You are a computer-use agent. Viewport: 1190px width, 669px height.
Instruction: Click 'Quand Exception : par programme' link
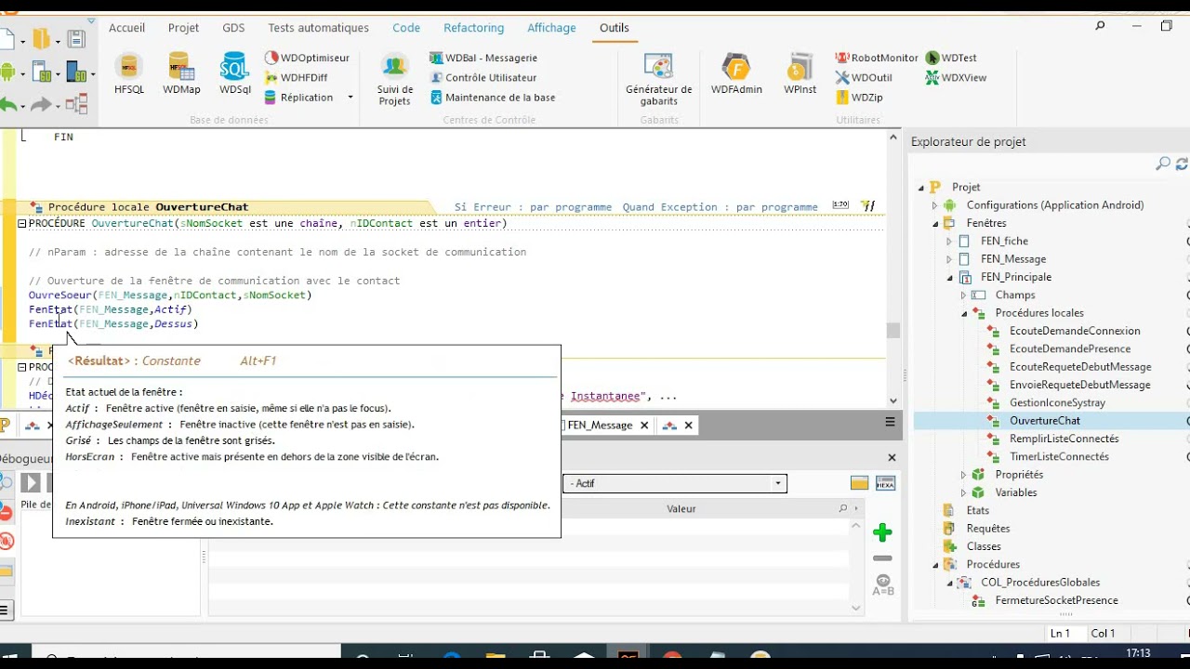[720, 207]
